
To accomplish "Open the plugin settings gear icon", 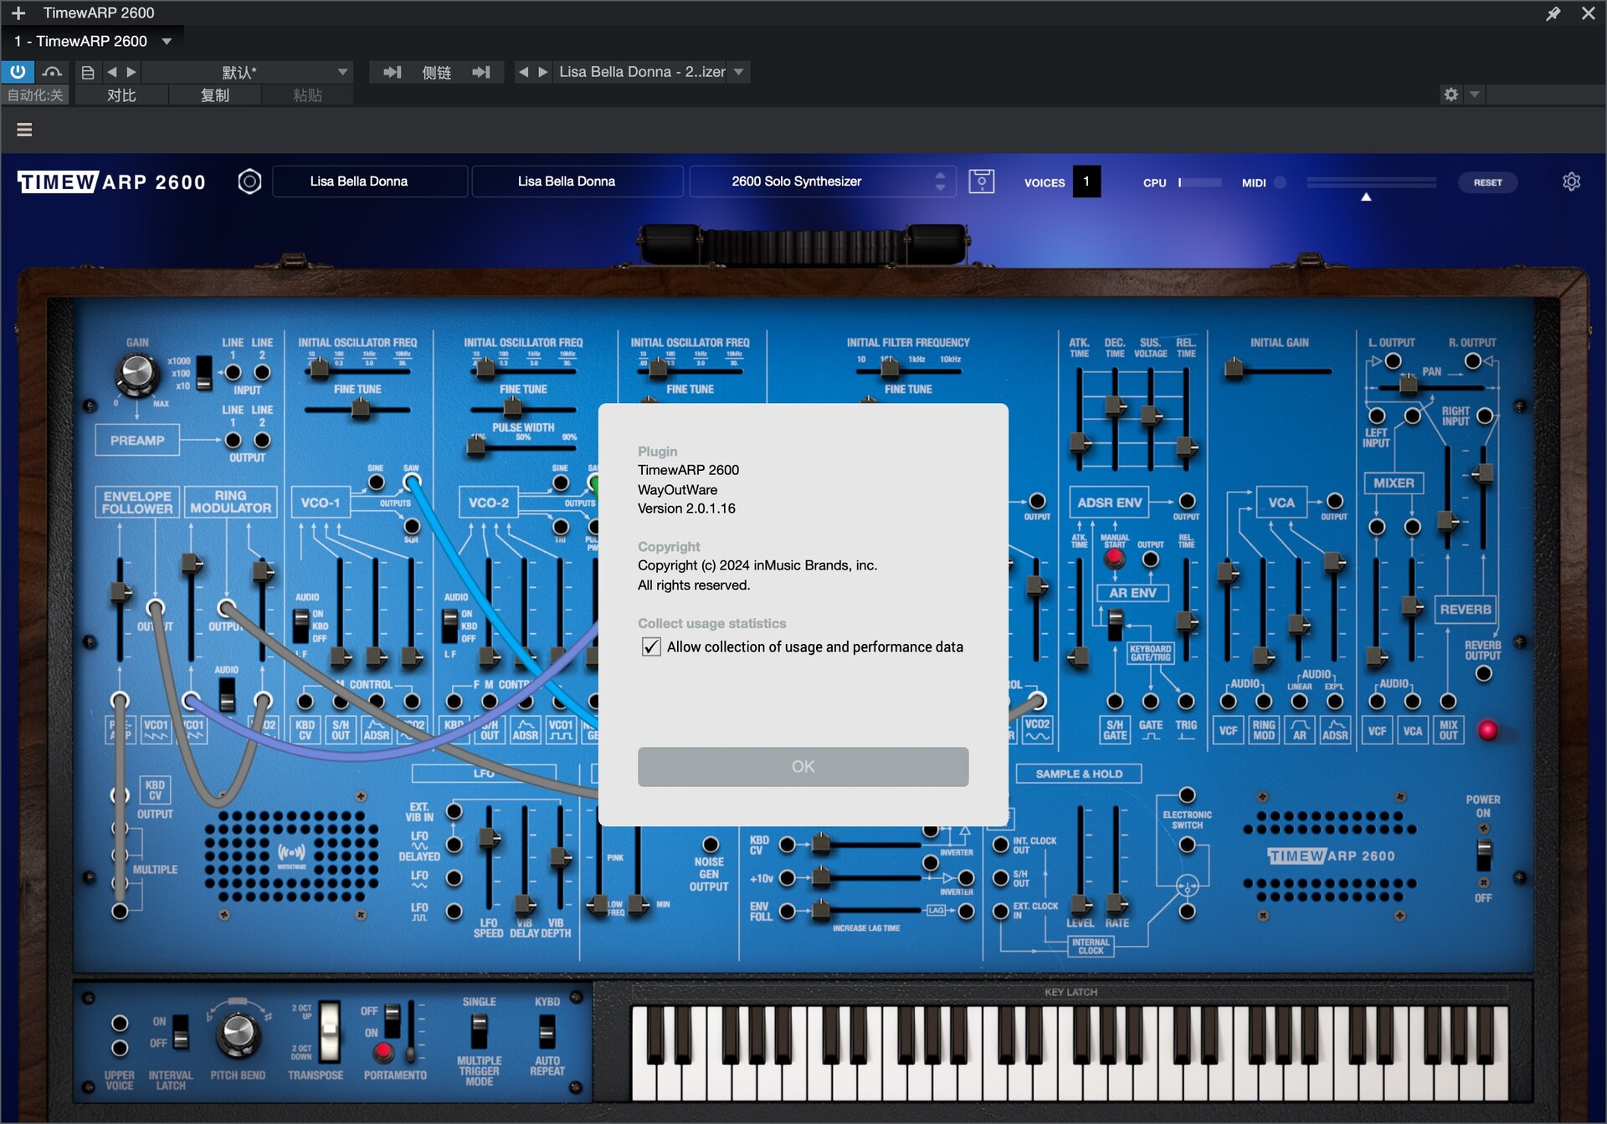I will coord(1571,181).
